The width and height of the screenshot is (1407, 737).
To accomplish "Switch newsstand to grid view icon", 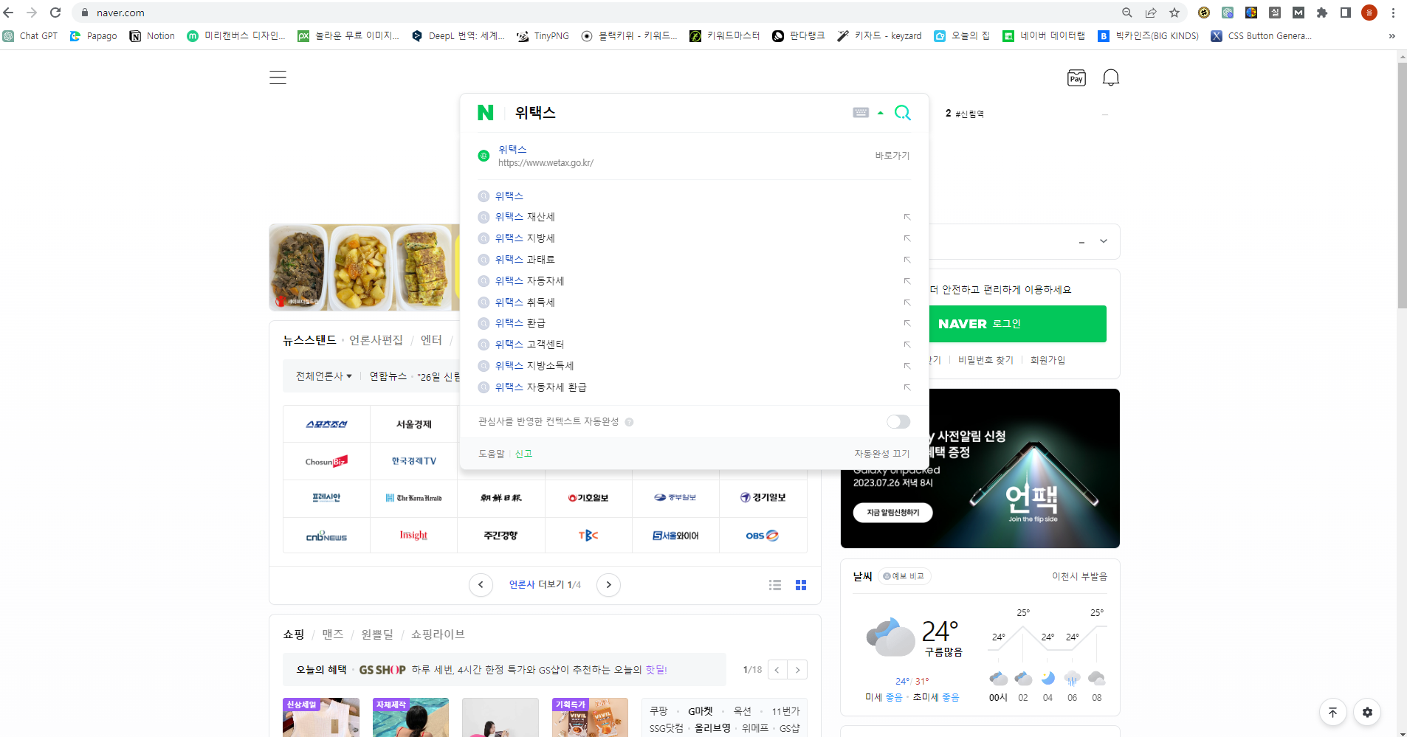I will (x=801, y=584).
